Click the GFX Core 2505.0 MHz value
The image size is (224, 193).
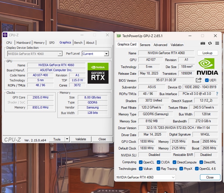(40, 97)
